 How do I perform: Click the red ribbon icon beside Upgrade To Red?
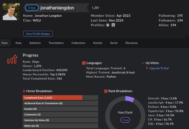tap(147, 68)
